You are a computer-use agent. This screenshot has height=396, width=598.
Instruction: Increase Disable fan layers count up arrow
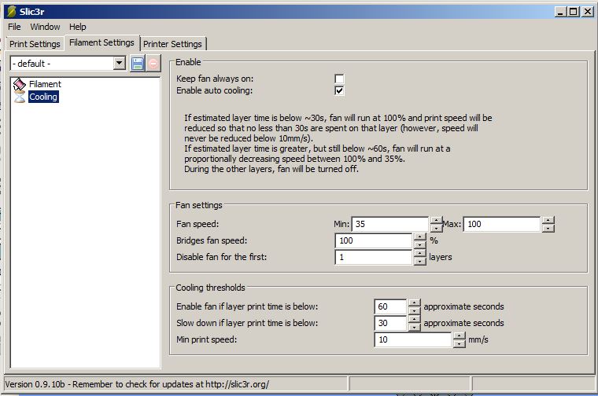(419, 253)
